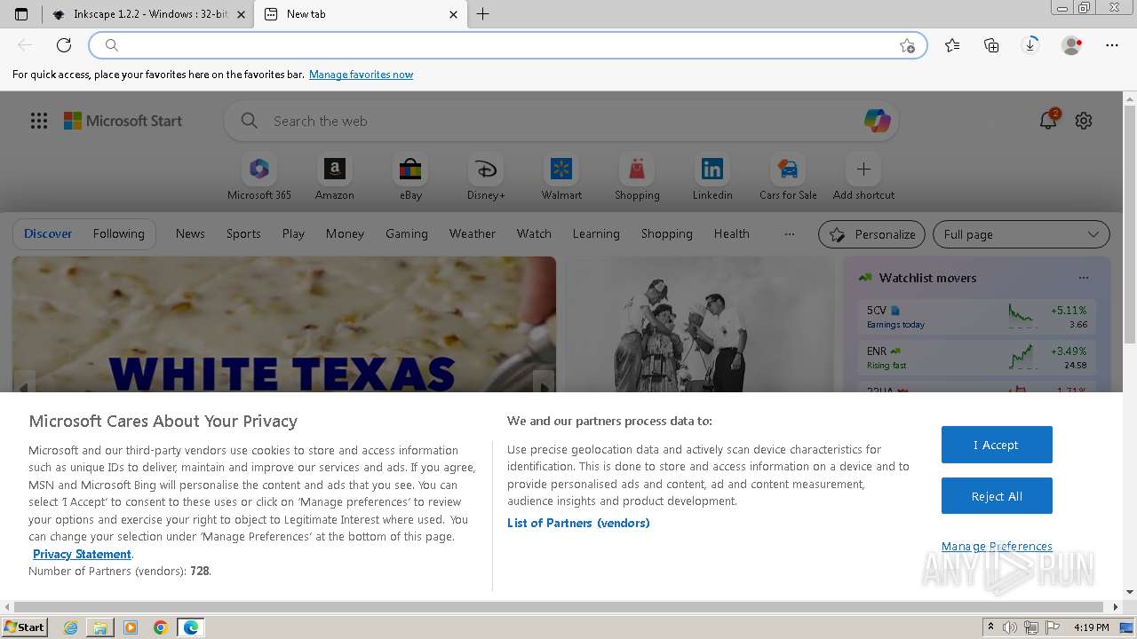The image size is (1137, 639).
Task: Focus the browser address bar
Action: click(507, 45)
